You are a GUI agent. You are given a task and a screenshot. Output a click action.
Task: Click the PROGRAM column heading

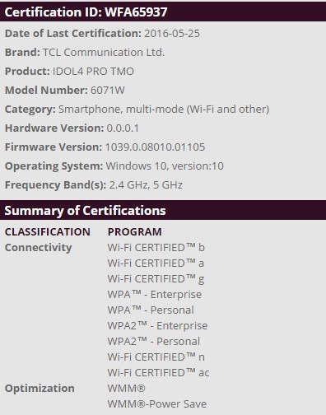[x=134, y=232]
